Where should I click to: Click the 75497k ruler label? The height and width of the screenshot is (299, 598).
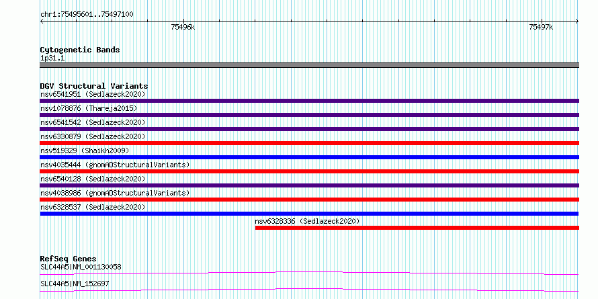pos(541,27)
